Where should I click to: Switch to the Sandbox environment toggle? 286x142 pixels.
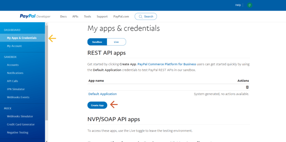[97, 42]
